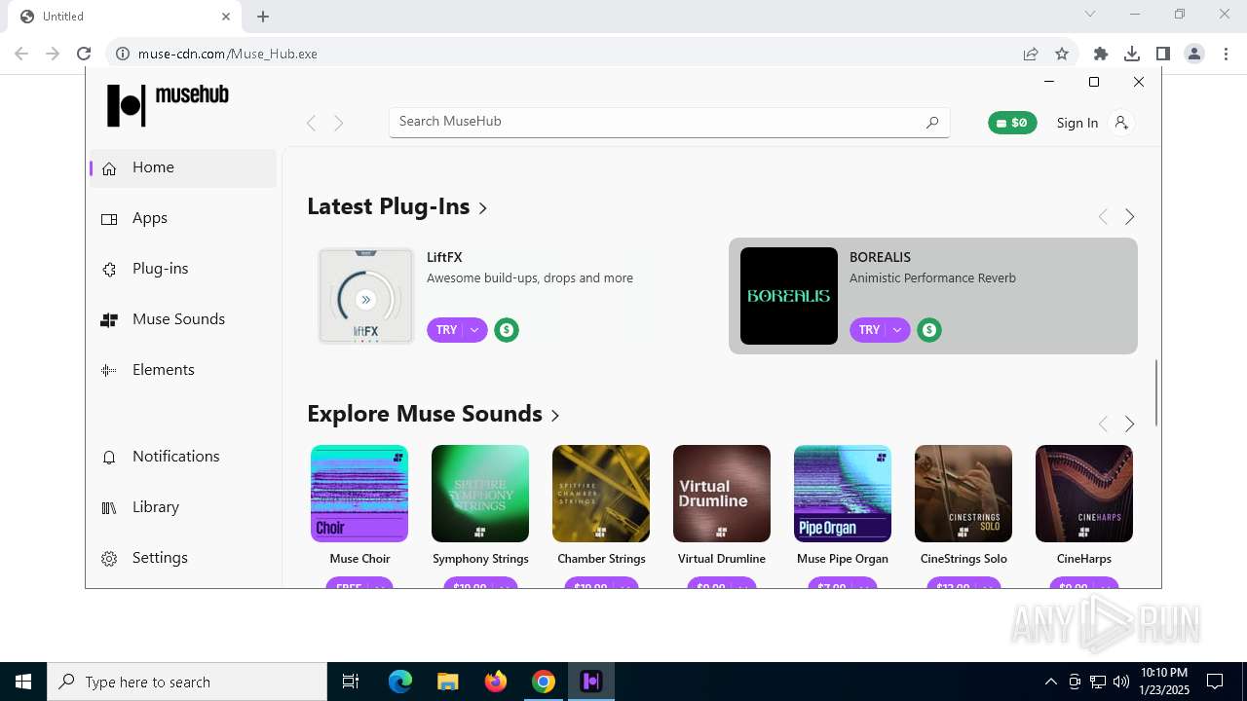Show previous Latest Plug-Ins items
1247x701 pixels.
[x=1103, y=217]
